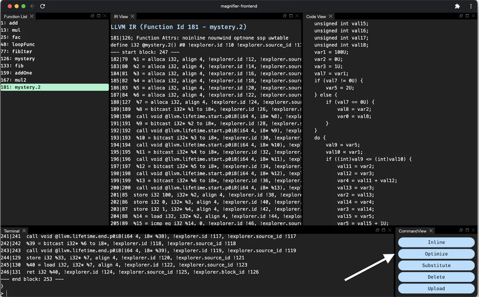The width and height of the screenshot is (479, 297).
Task: Select function '133: fib'
Action: click(55, 66)
